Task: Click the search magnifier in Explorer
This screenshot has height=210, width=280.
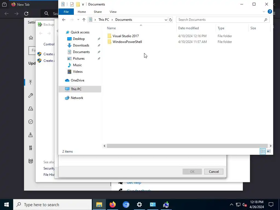Action: [266, 20]
